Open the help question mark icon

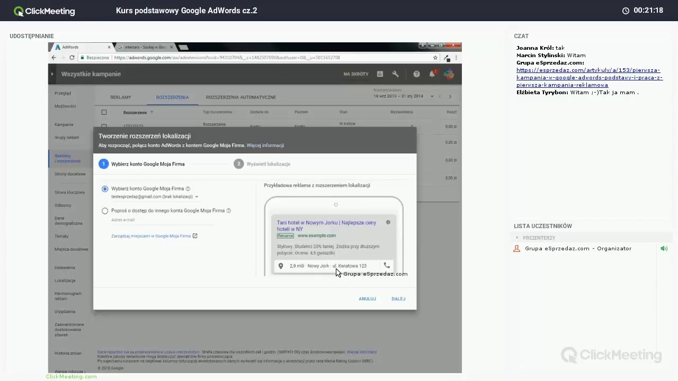[x=416, y=74]
